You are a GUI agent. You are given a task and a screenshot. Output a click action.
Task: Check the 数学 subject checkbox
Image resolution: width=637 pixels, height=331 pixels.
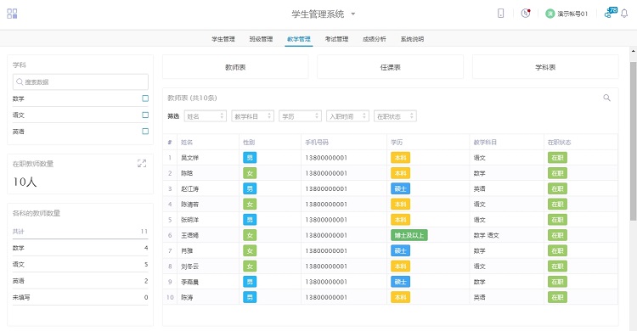click(x=145, y=98)
